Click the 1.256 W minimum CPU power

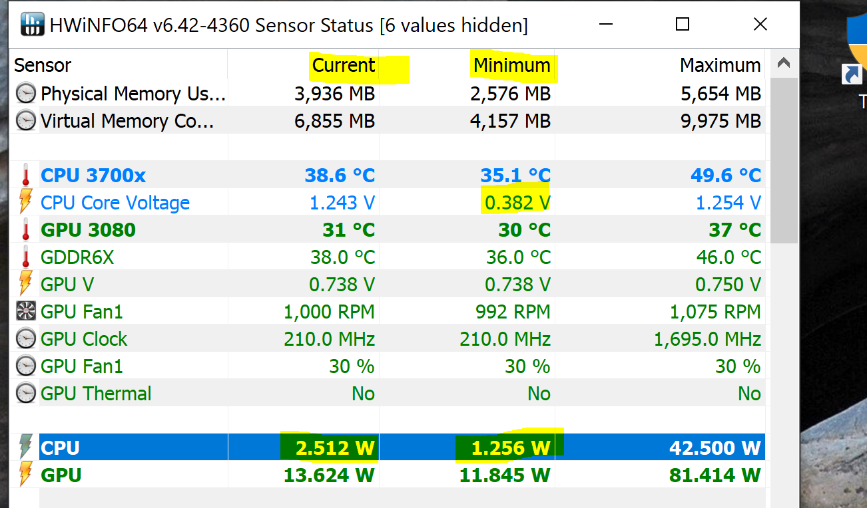click(511, 448)
